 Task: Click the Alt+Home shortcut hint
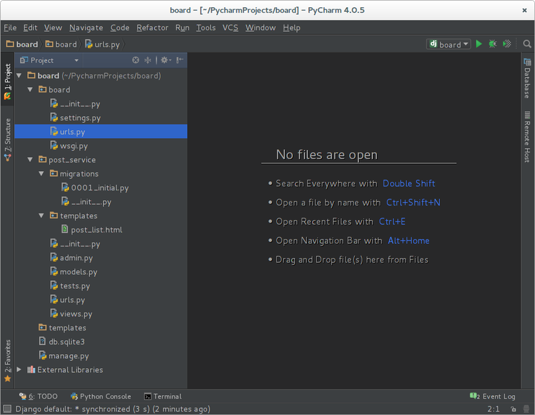click(409, 241)
